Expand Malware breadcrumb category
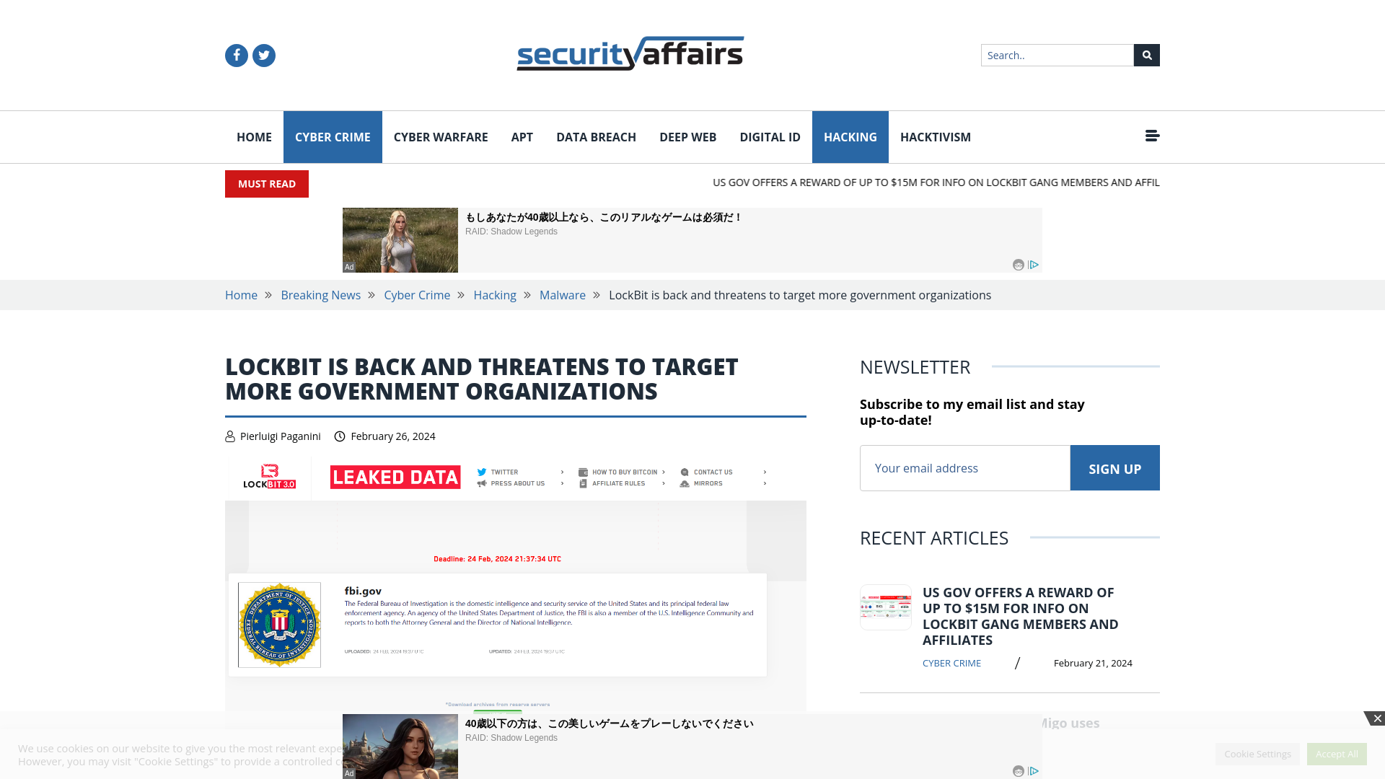 tap(562, 295)
